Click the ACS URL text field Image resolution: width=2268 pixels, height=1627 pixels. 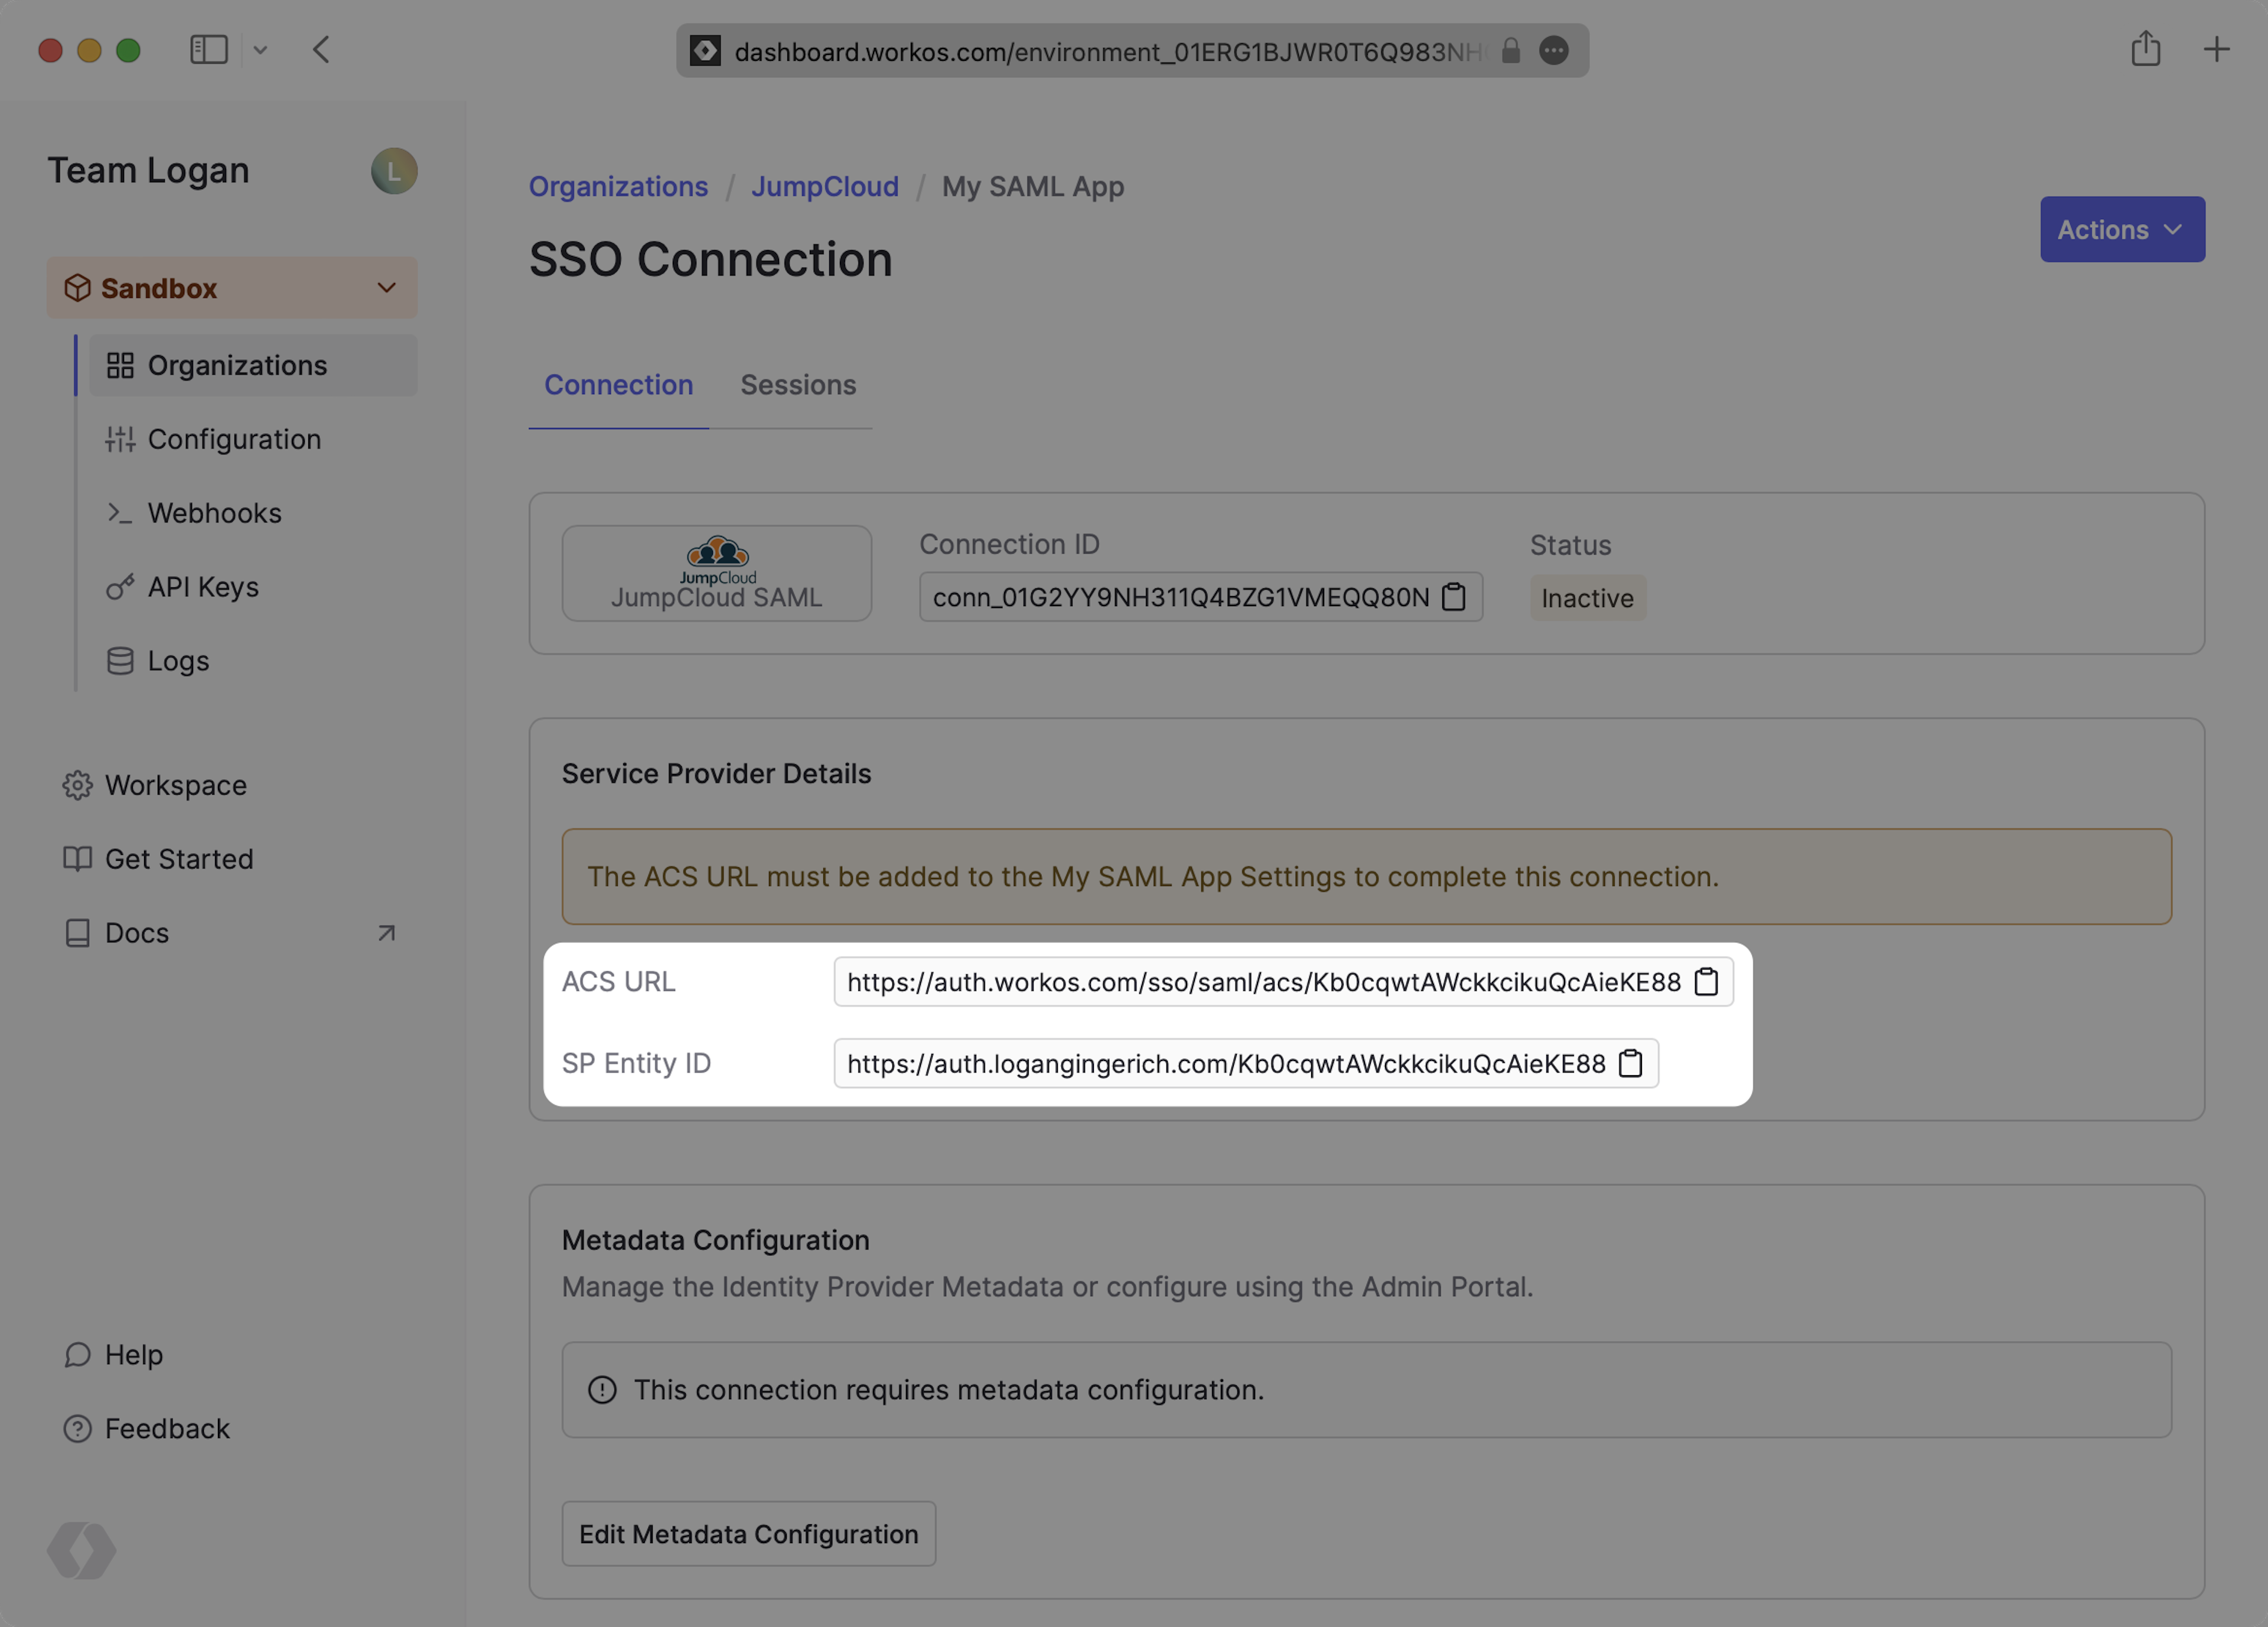point(1262,982)
